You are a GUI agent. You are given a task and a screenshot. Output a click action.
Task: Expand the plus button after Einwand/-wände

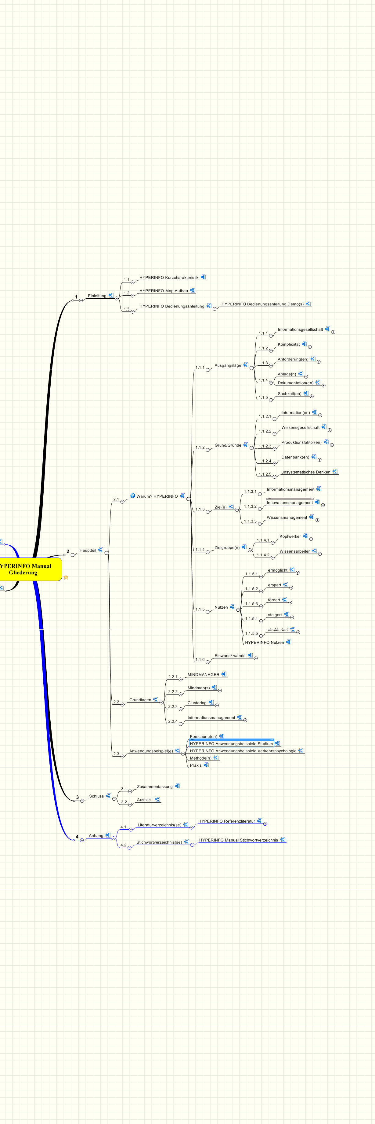click(x=256, y=658)
